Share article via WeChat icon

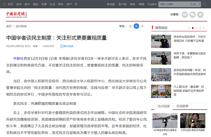pyautogui.click(x=193, y=15)
